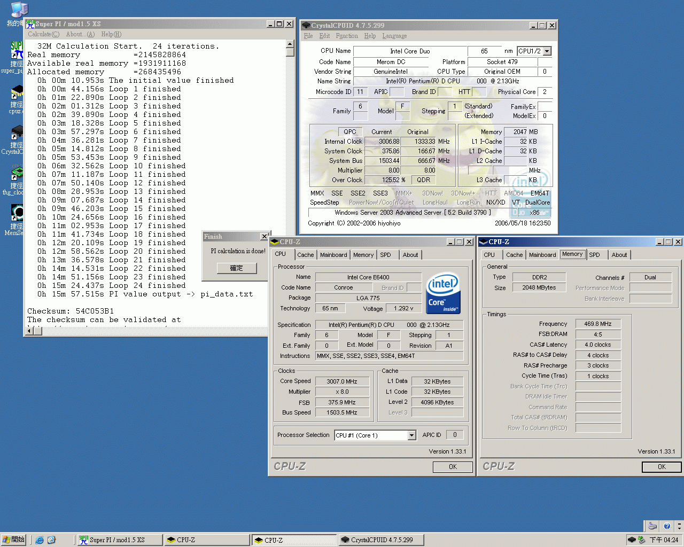Activate the unpressed CPU-Z taskbar button
The height and width of the screenshot is (547, 684).
coord(206,540)
